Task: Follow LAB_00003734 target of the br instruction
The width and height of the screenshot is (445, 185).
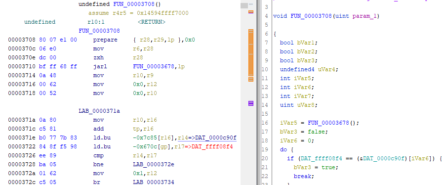Action: tap(153, 182)
